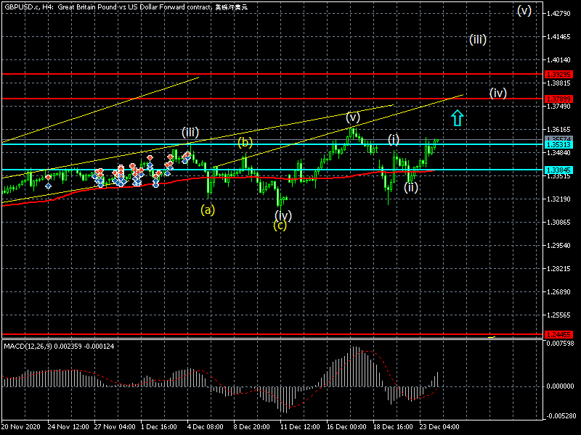The width and height of the screenshot is (581, 435).
Task: Click the cyan 1.35313 price tag
Action: coord(558,144)
